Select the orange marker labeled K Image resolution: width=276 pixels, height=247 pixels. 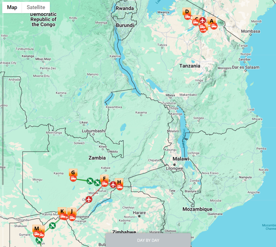coord(62,211)
